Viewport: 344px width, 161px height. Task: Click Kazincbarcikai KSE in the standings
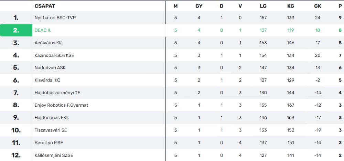click(54, 55)
